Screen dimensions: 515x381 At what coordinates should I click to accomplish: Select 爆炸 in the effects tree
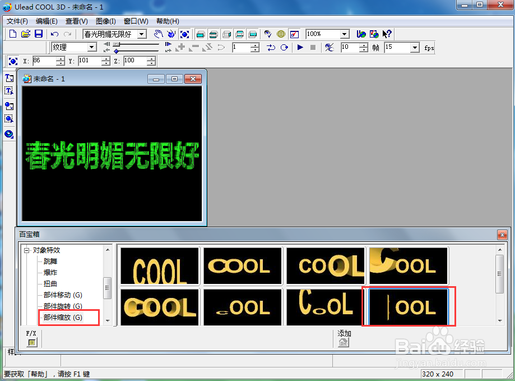click(50, 273)
